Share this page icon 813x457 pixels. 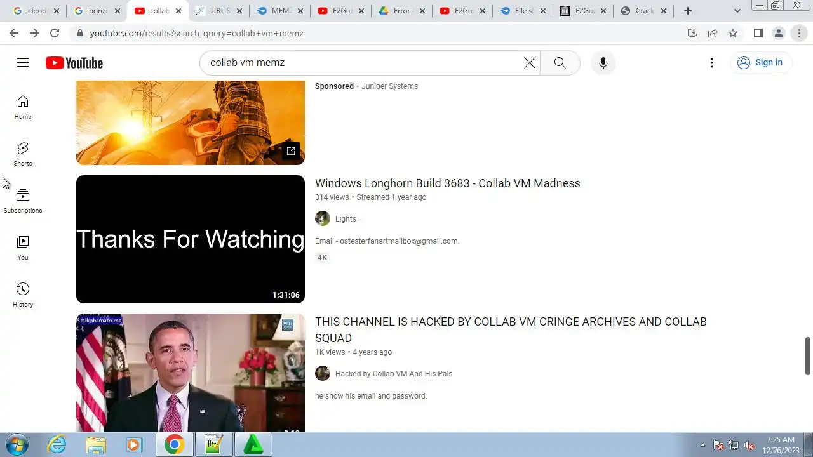point(713,33)
